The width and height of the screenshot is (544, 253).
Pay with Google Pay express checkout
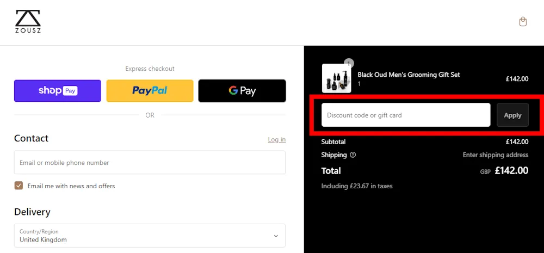[x=242, y=91]
